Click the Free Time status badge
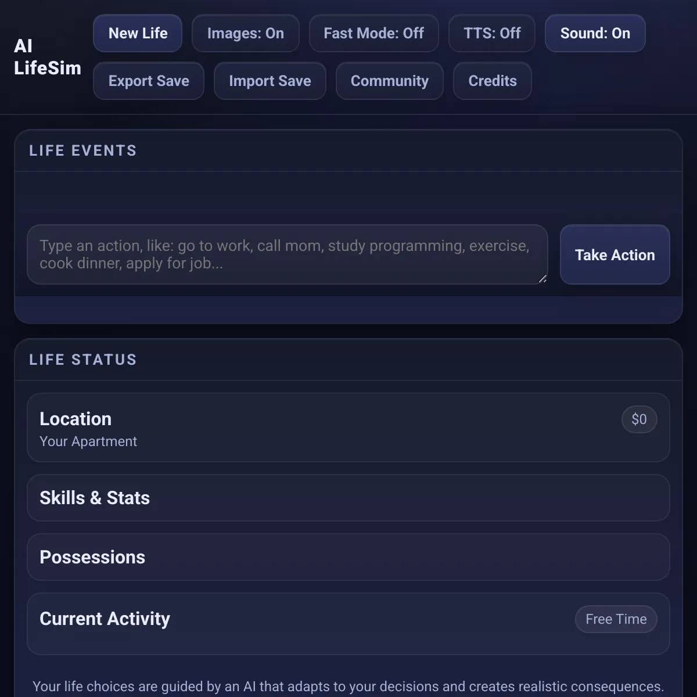 click(616, 619)
